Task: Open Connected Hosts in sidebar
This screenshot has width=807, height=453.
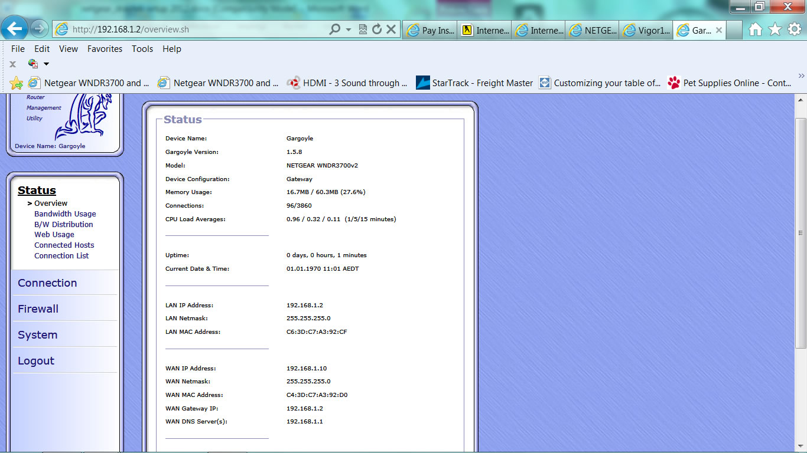Action: (x=64, y=245)
